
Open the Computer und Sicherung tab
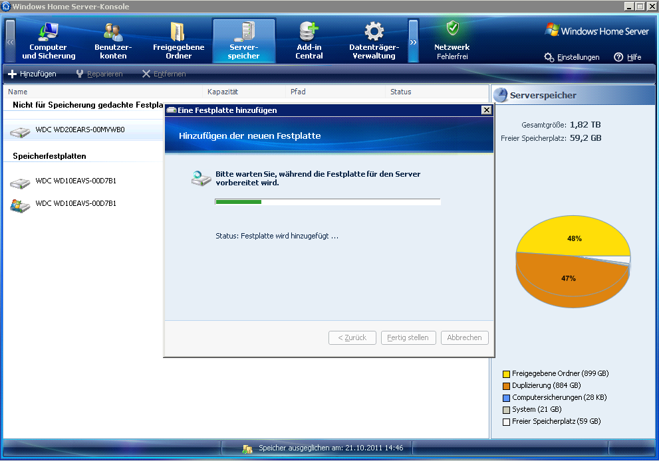pyautogui.click(x=49, y=41)
